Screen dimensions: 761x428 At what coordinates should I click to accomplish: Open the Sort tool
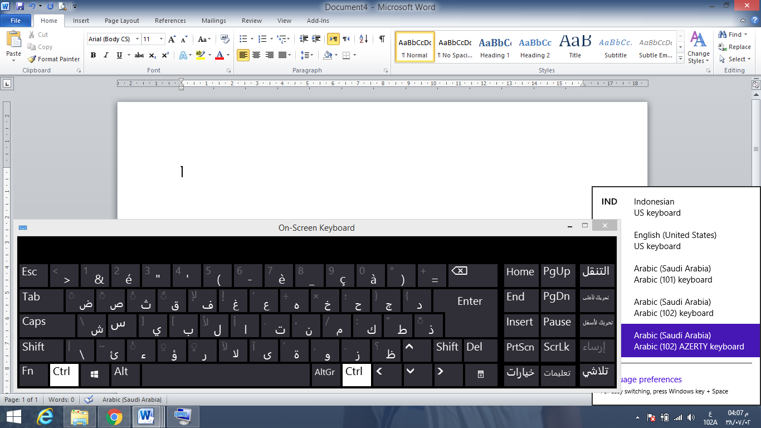point(363,39)
